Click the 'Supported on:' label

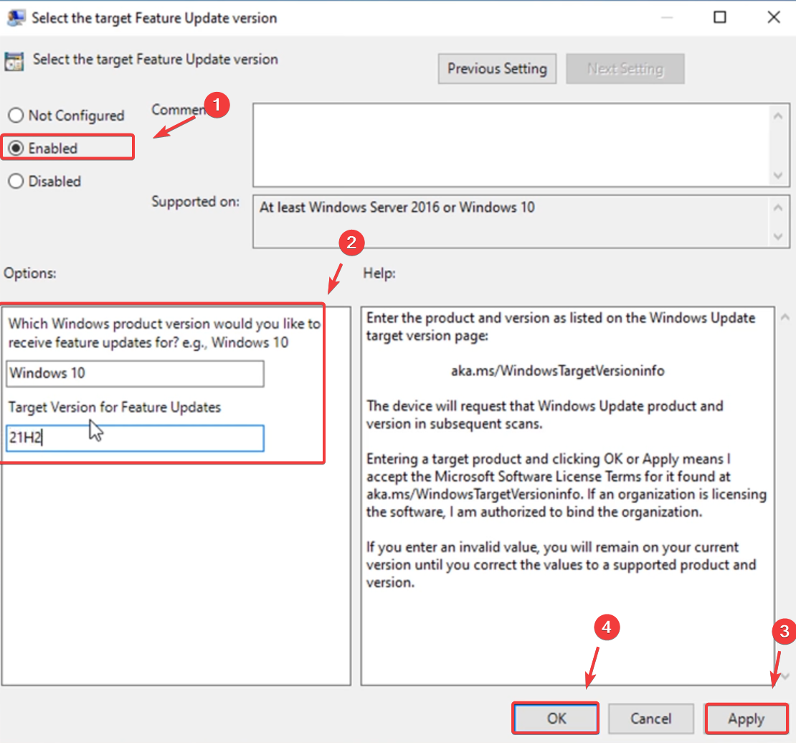[x=196, y=202]
